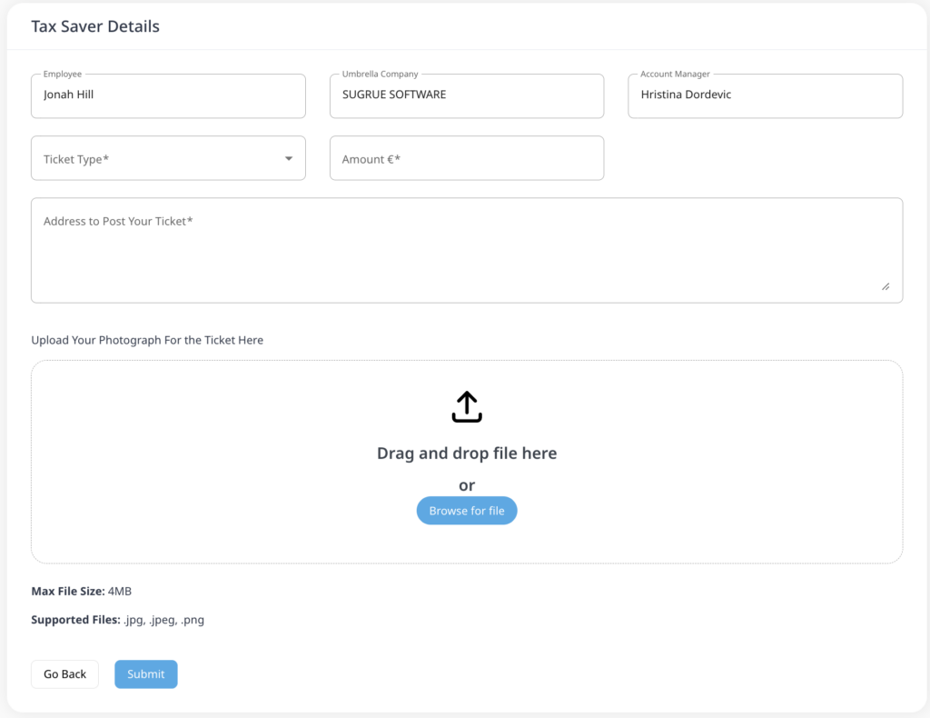The height and width of the screenshot is (718, 930).
Task: Click the Account Manager field Hristina Dordevic
Action: [x=765, y=95]
